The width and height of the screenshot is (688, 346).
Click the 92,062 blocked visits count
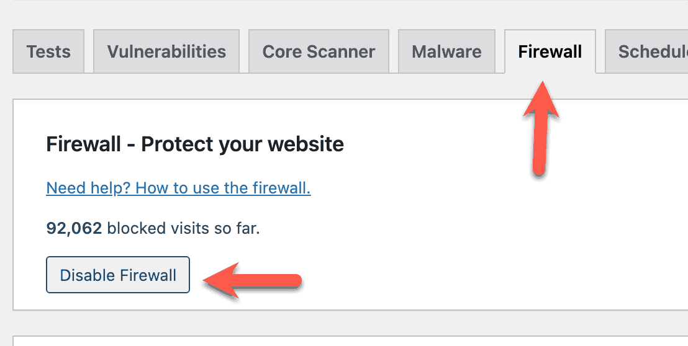tap(74, 228)
